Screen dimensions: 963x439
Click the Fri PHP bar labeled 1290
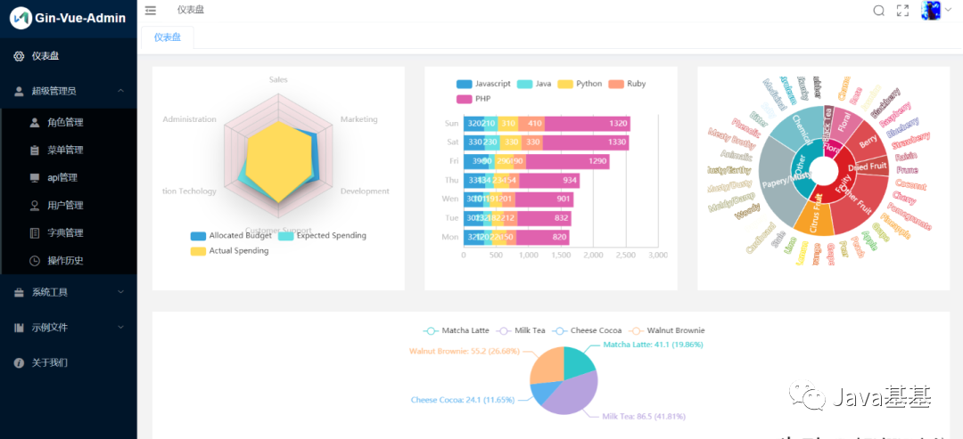[567, 161]
